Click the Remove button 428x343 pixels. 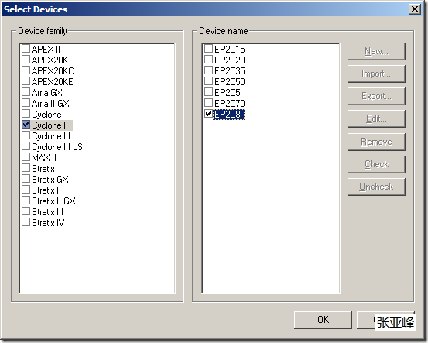376,142
